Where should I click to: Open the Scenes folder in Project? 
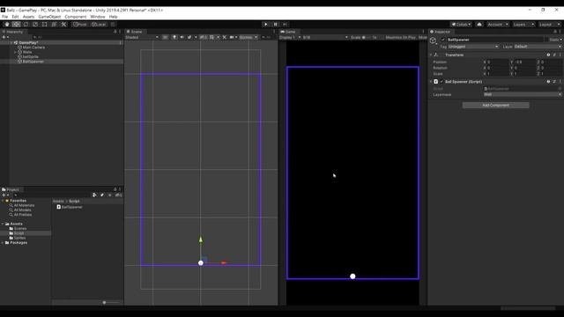point(19,229)
